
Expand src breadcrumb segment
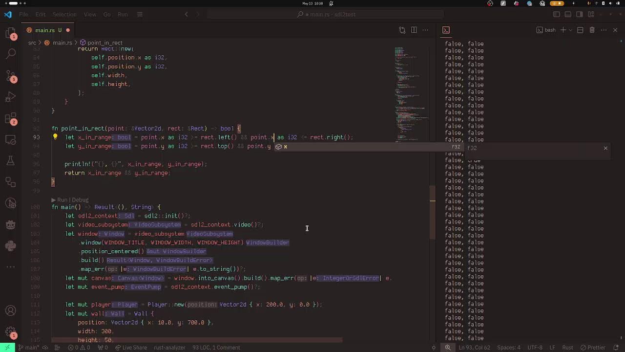32,43
